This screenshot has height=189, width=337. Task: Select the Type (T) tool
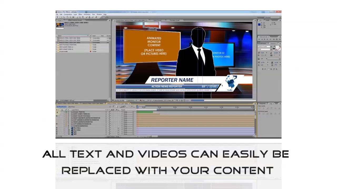pos(83,17)
